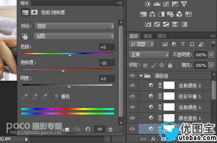Add an Exposure adjustment
Viewport: 217px width, 143px height.
click(x=175, y=4)
